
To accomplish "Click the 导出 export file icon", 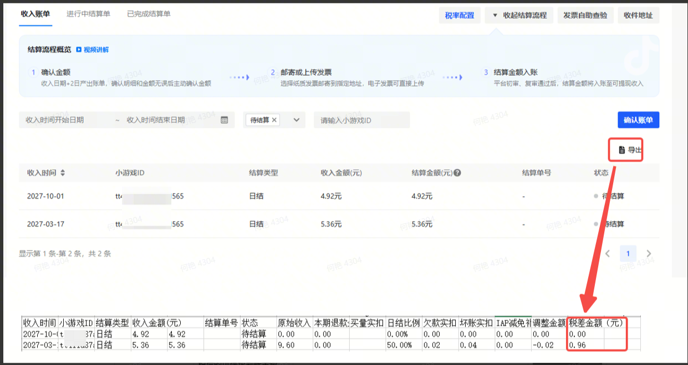I will (622, 150).
